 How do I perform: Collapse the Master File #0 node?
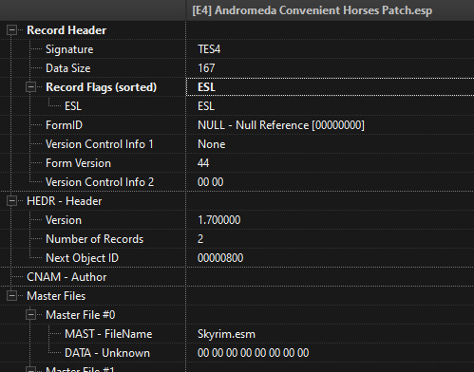[30, 315]
